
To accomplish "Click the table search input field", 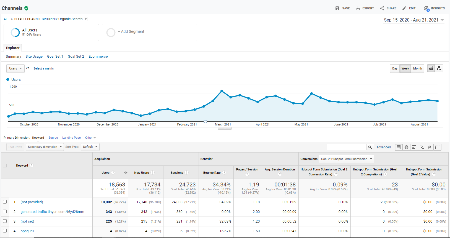I will click(x=347, y=147).
